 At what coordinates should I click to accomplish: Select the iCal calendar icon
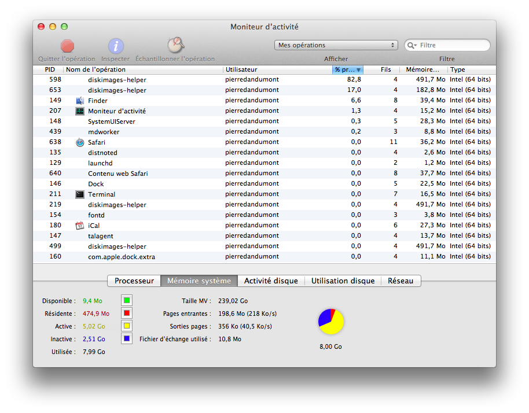pos(80,226)
